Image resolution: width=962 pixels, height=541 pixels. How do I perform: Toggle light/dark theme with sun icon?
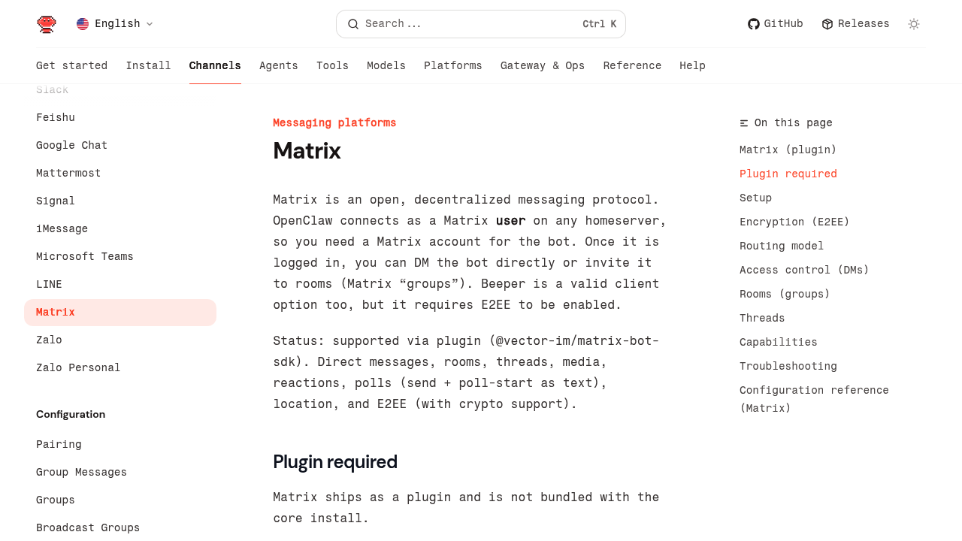[x=914, y=24]
